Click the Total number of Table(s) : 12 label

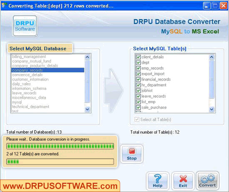155,132
